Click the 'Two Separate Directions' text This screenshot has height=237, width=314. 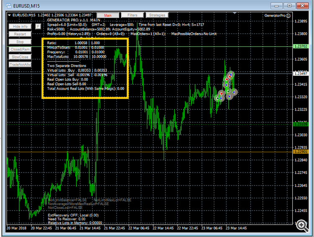67,66
